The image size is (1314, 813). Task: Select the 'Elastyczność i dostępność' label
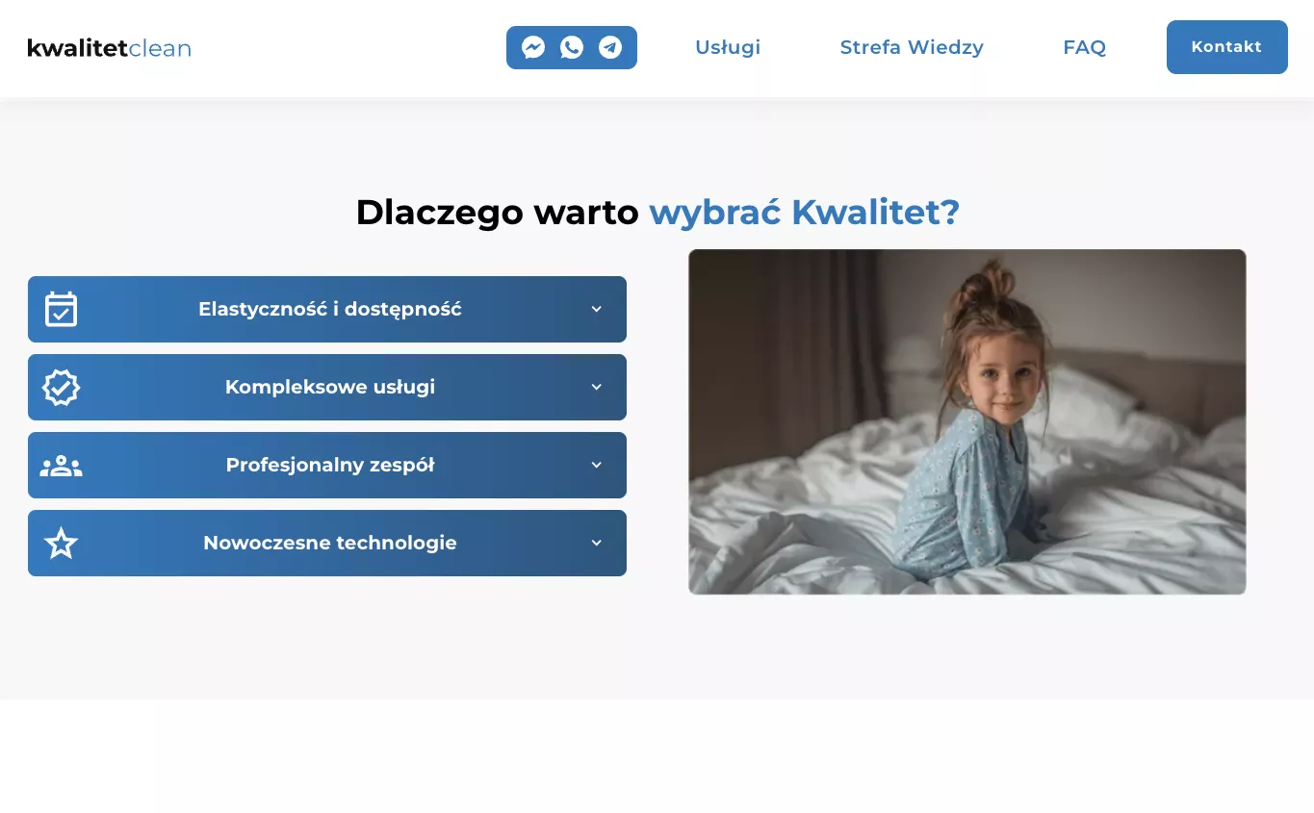tap(330, 309)
